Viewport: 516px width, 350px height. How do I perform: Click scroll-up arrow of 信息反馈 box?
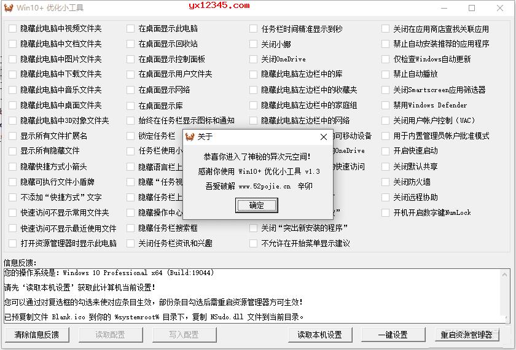click(x=505, y=274)
